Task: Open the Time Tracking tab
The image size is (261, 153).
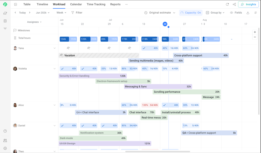Action: coord(96,4)
